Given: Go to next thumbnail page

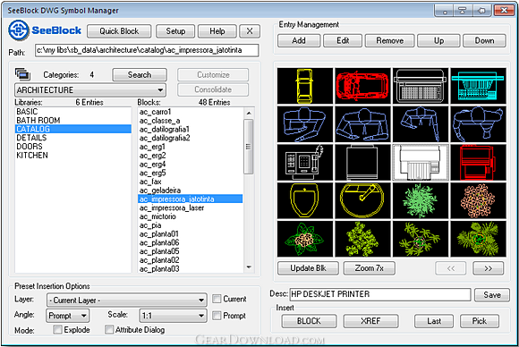Looking at the screenshot, I should [x=489, y=268].
